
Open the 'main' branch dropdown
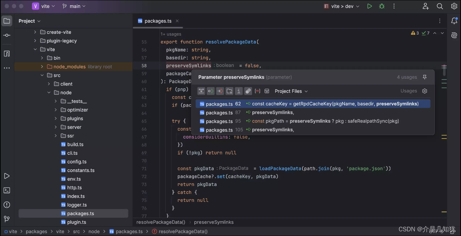[x=74, y=6]
